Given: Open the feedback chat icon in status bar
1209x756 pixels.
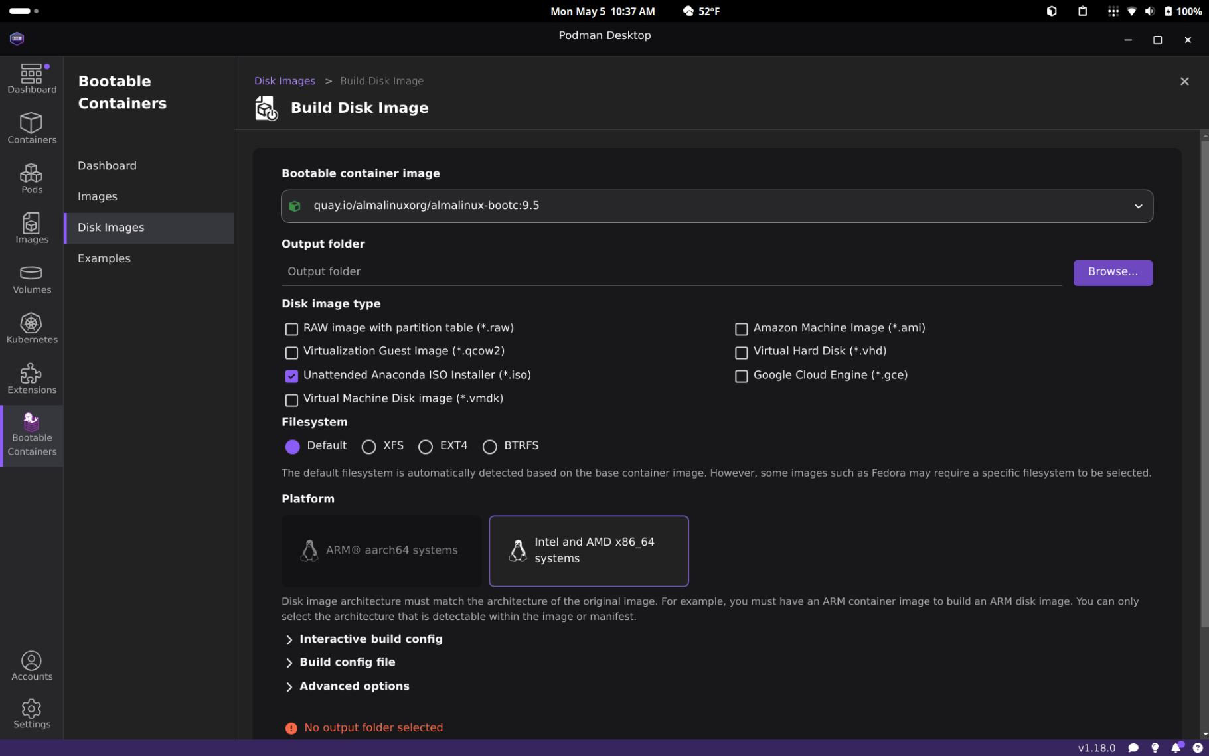Looking at the screenshot, I should coord(1133,748).
